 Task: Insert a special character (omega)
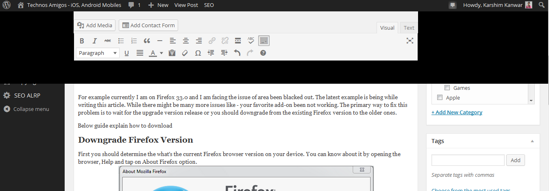198,53
